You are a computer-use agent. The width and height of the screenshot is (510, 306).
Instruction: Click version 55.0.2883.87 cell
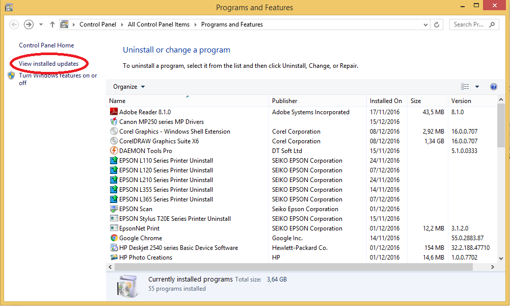467,238
